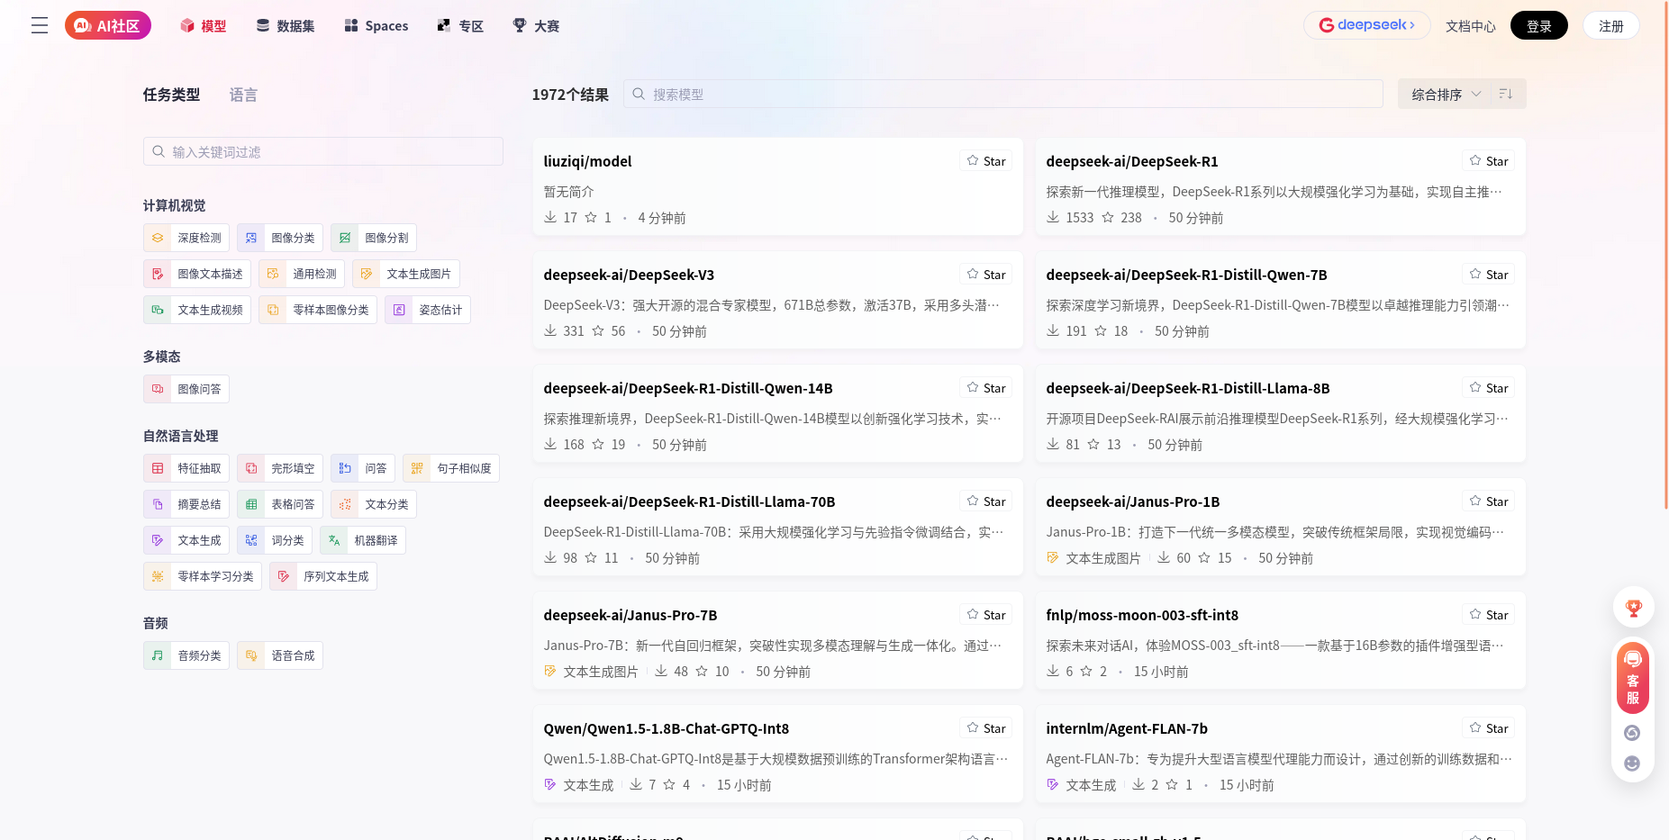The width and height of the screenshot is (1669, 840).
Task: Select 姿态估计 task filter
Action: pos(428,310)
